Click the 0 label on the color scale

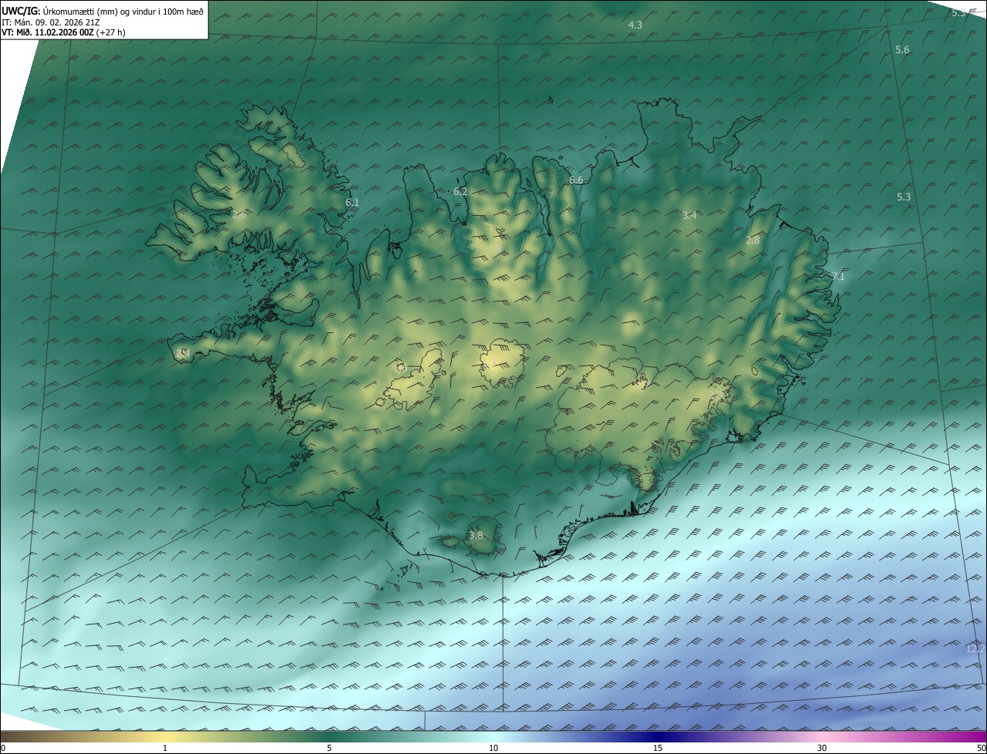click(3, 748)
